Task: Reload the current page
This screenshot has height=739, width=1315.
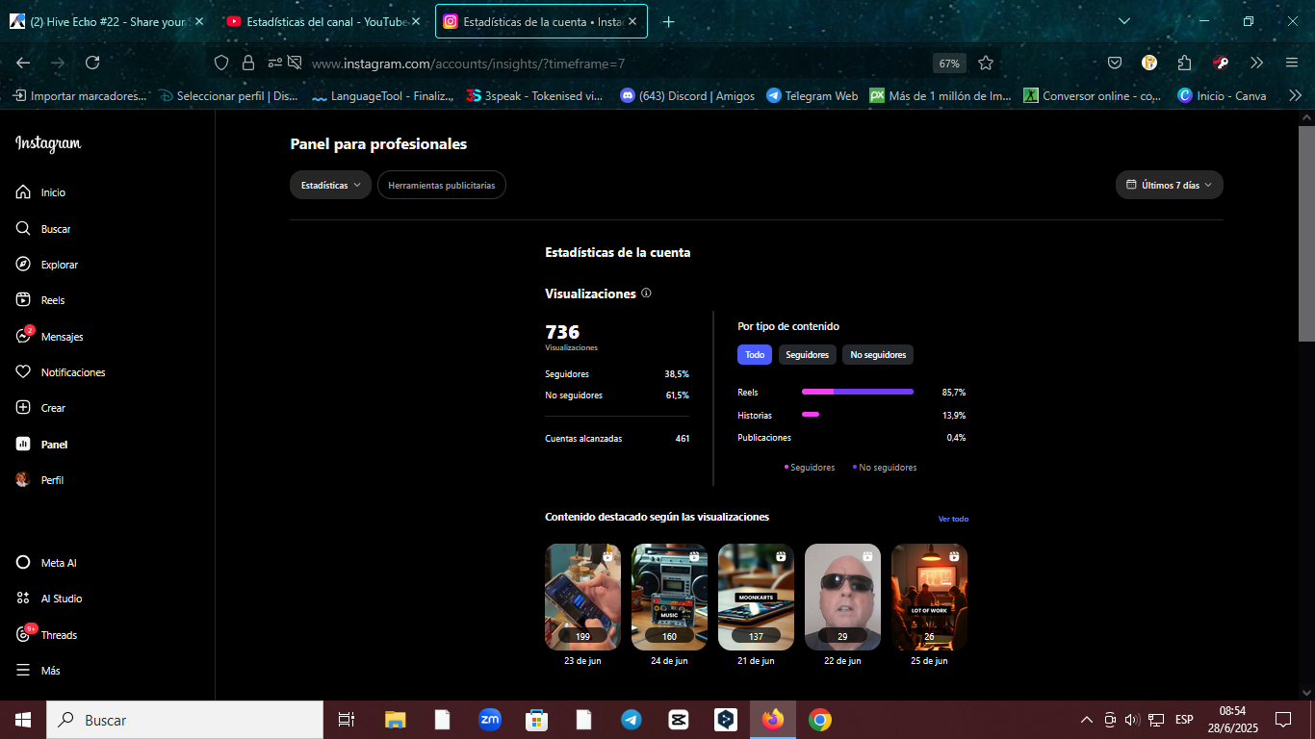Action: click(x=92, y=63)
